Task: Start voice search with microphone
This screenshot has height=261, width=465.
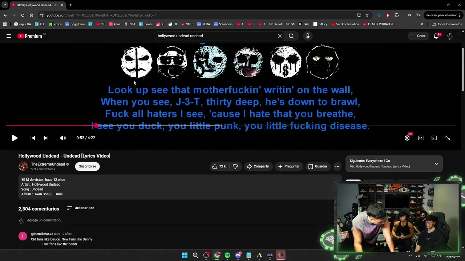Action: (308, 36)
